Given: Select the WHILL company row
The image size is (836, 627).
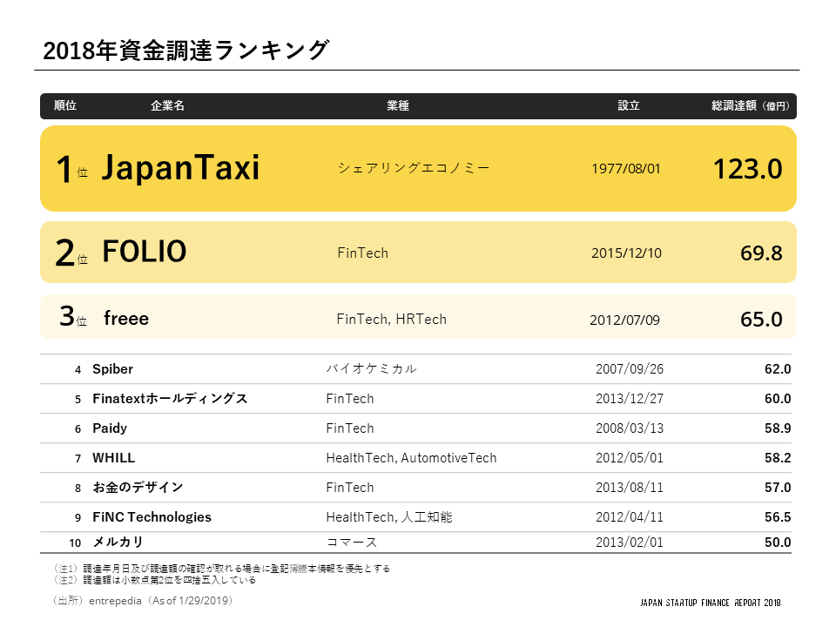Looking at the screenshot, I should coord(114,458).
